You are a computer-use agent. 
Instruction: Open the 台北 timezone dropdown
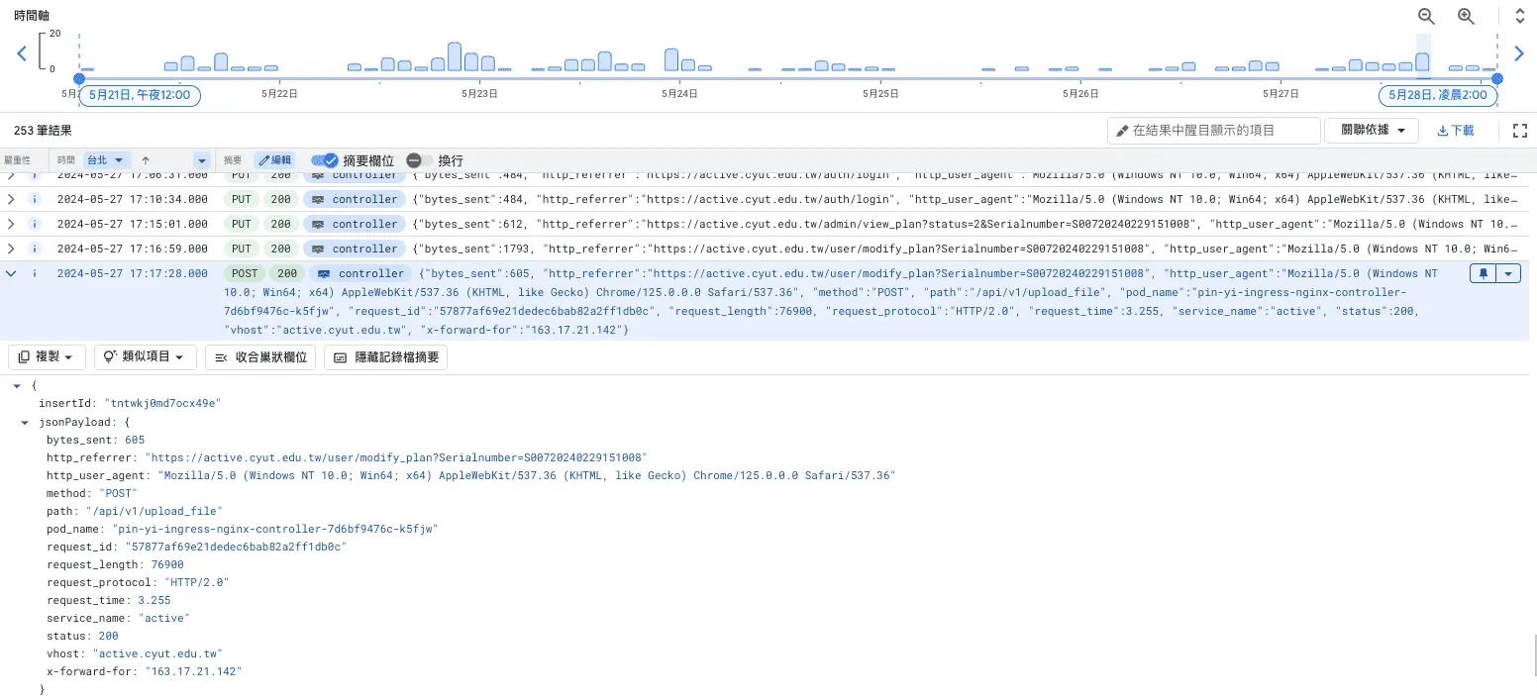click(x=107, y=160)
